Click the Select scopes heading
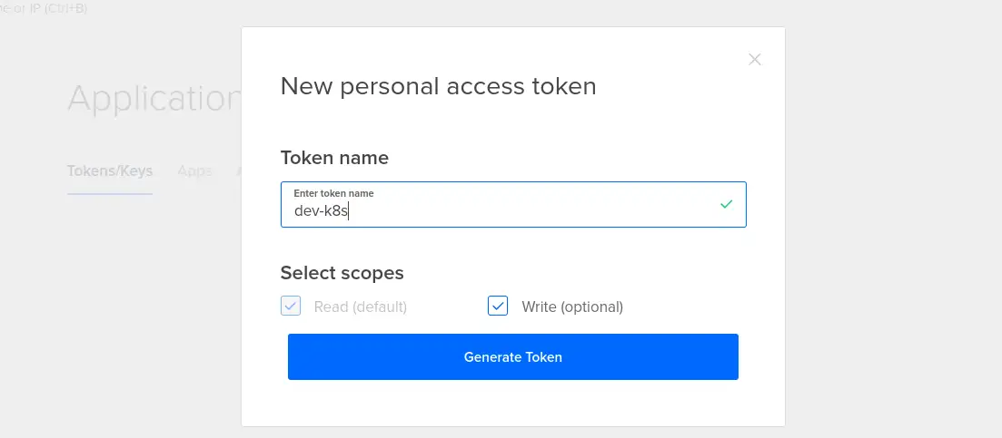The height and width of the screenshot is (438, 1002). click(x=342, y=273)
